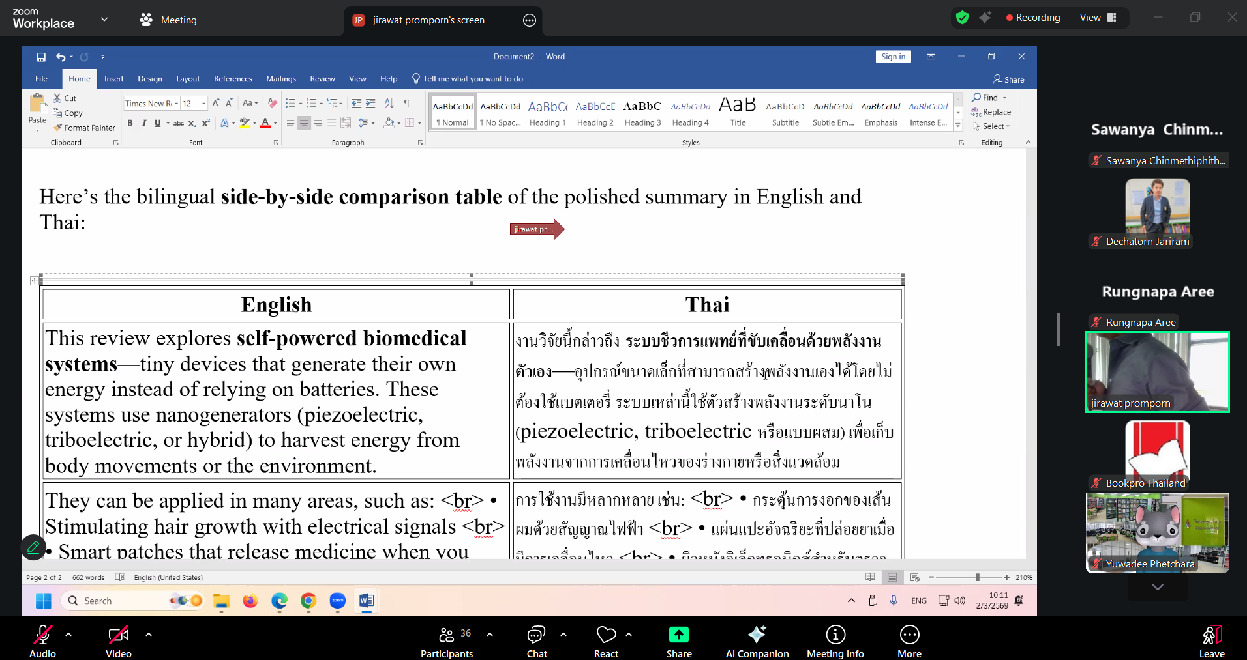Screen dimensions: 1247x660
Task: Click the Meeting info icon
Action: tap(835, 640)
